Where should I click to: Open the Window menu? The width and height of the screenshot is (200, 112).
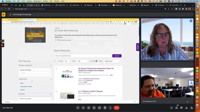click(x=57, y=1)
